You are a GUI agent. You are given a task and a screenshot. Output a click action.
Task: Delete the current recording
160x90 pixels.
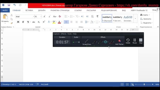click(128, 41)
